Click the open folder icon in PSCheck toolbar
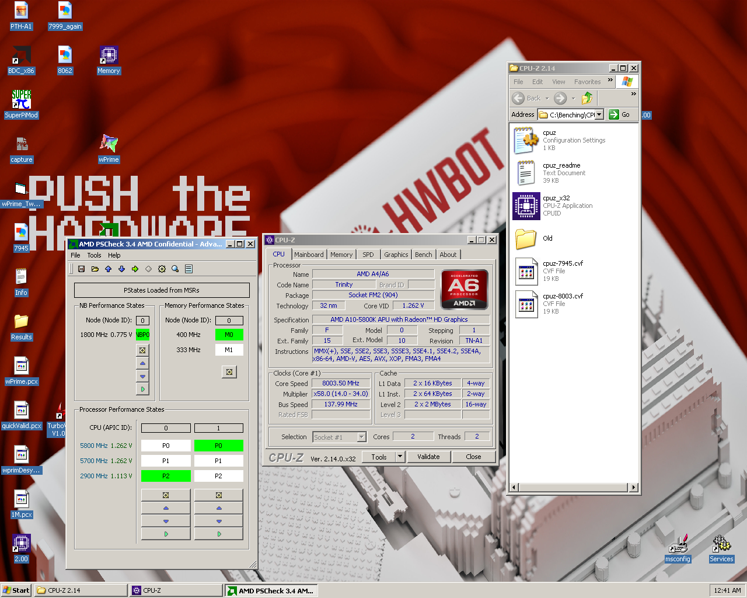 click(x=95, y=269)
